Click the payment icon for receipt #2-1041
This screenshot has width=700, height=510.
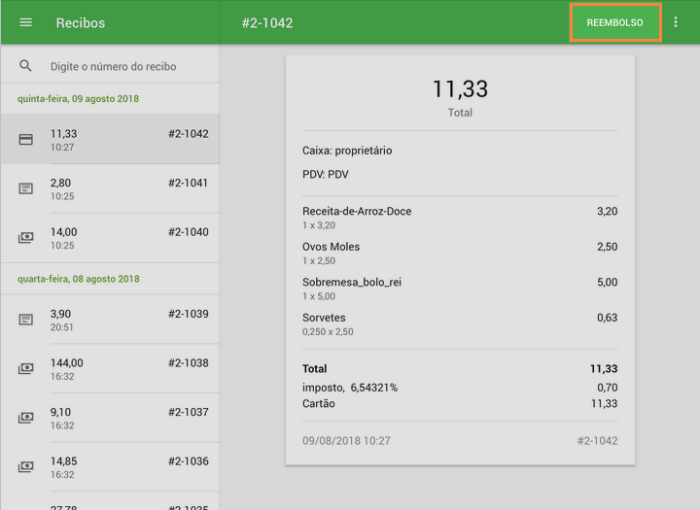pos(26,188)
